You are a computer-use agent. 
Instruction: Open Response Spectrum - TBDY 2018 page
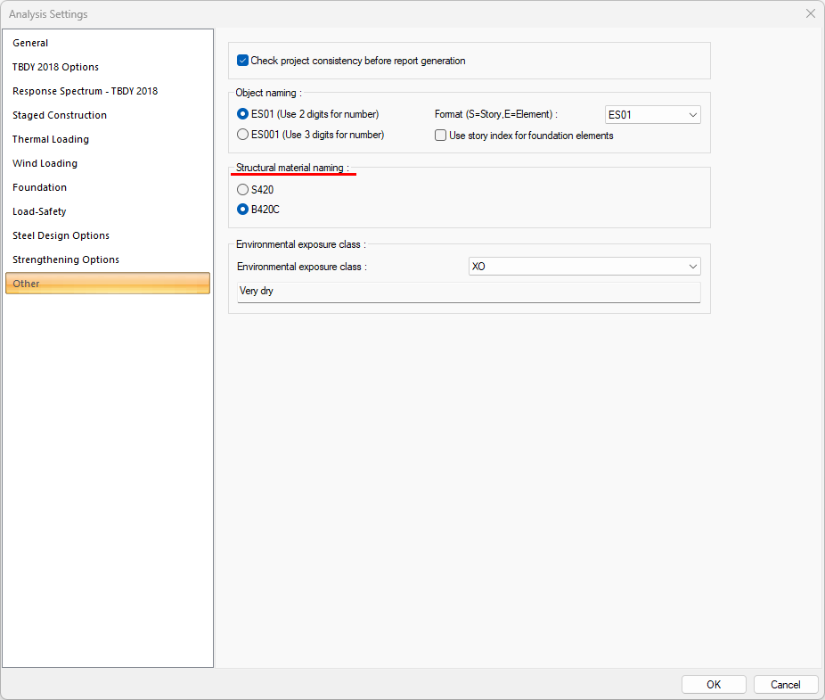pyautogui.click(x=85, y=91)
